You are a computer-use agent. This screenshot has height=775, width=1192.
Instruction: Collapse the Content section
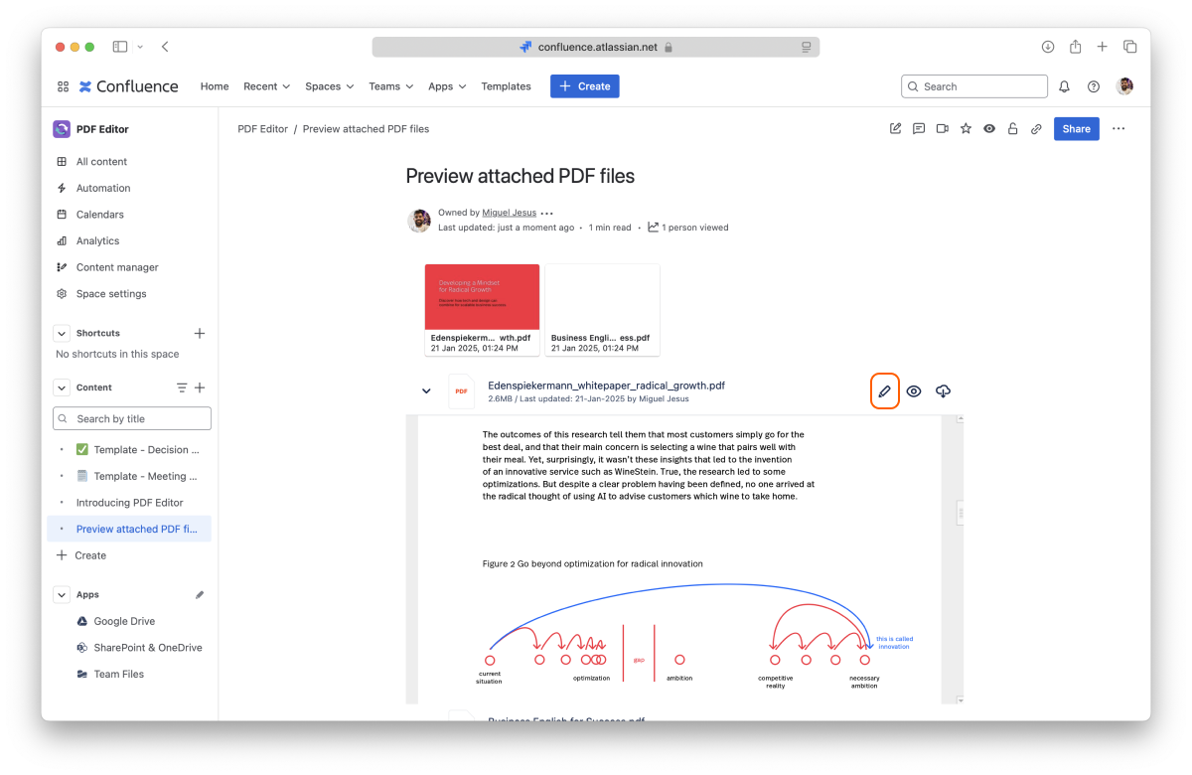pos(61,387)
